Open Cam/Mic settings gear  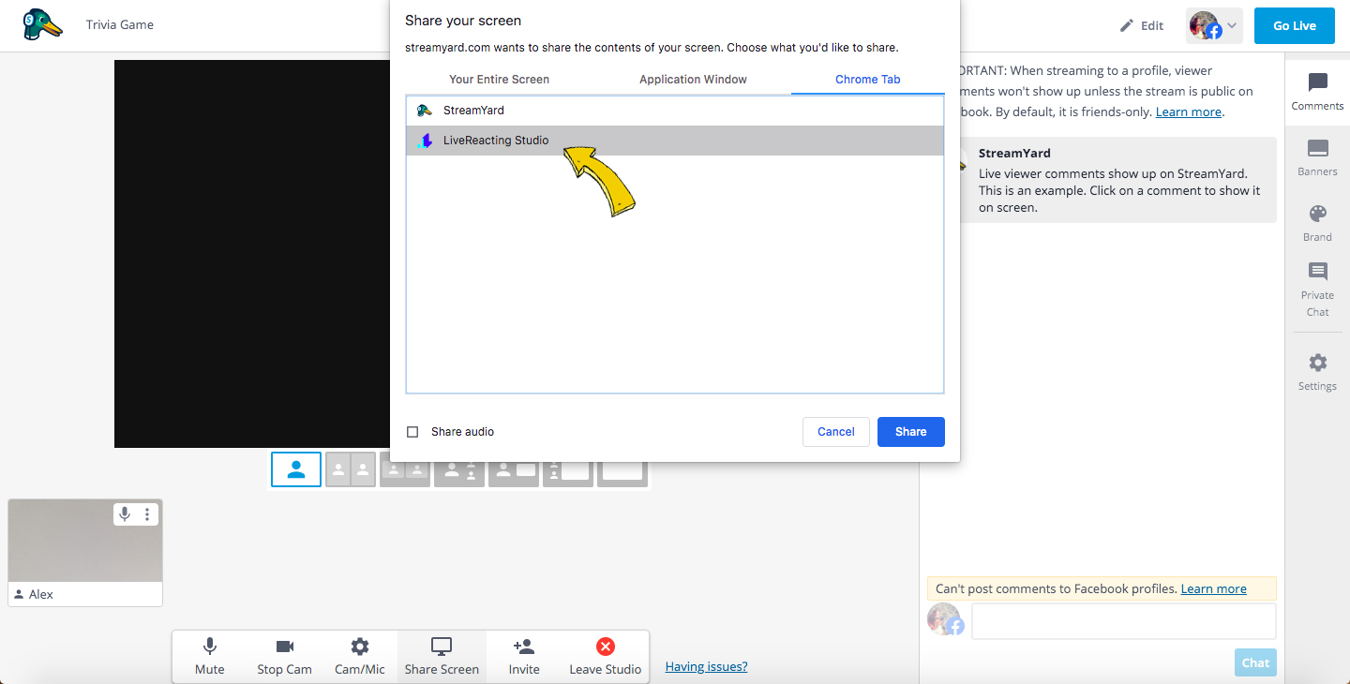point(360,656)
